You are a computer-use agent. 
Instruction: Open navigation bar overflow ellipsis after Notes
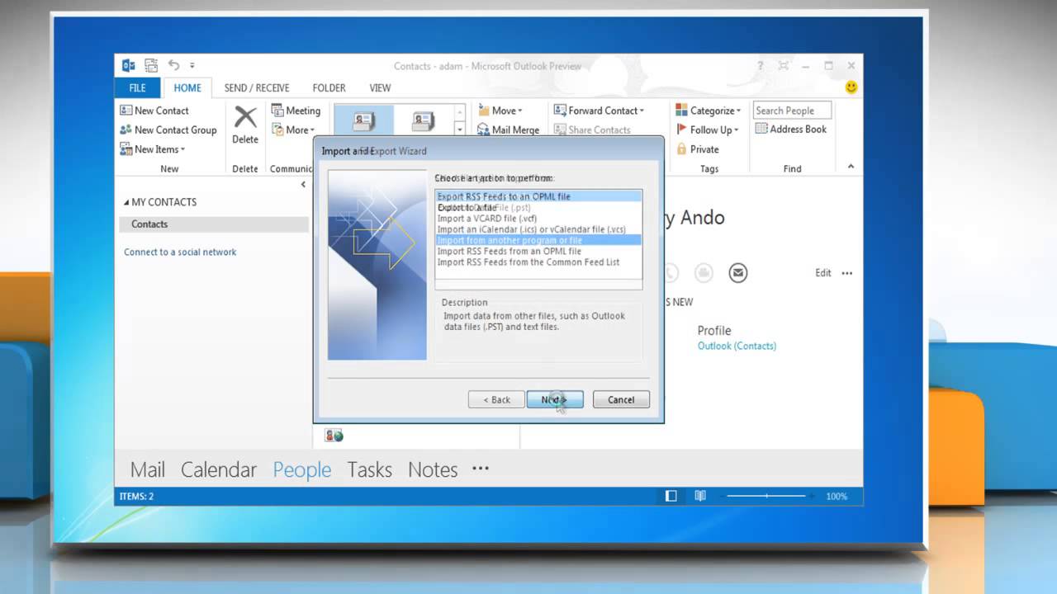[481, 469]
